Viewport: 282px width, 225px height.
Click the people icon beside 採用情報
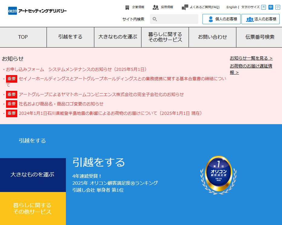[156, 7]
